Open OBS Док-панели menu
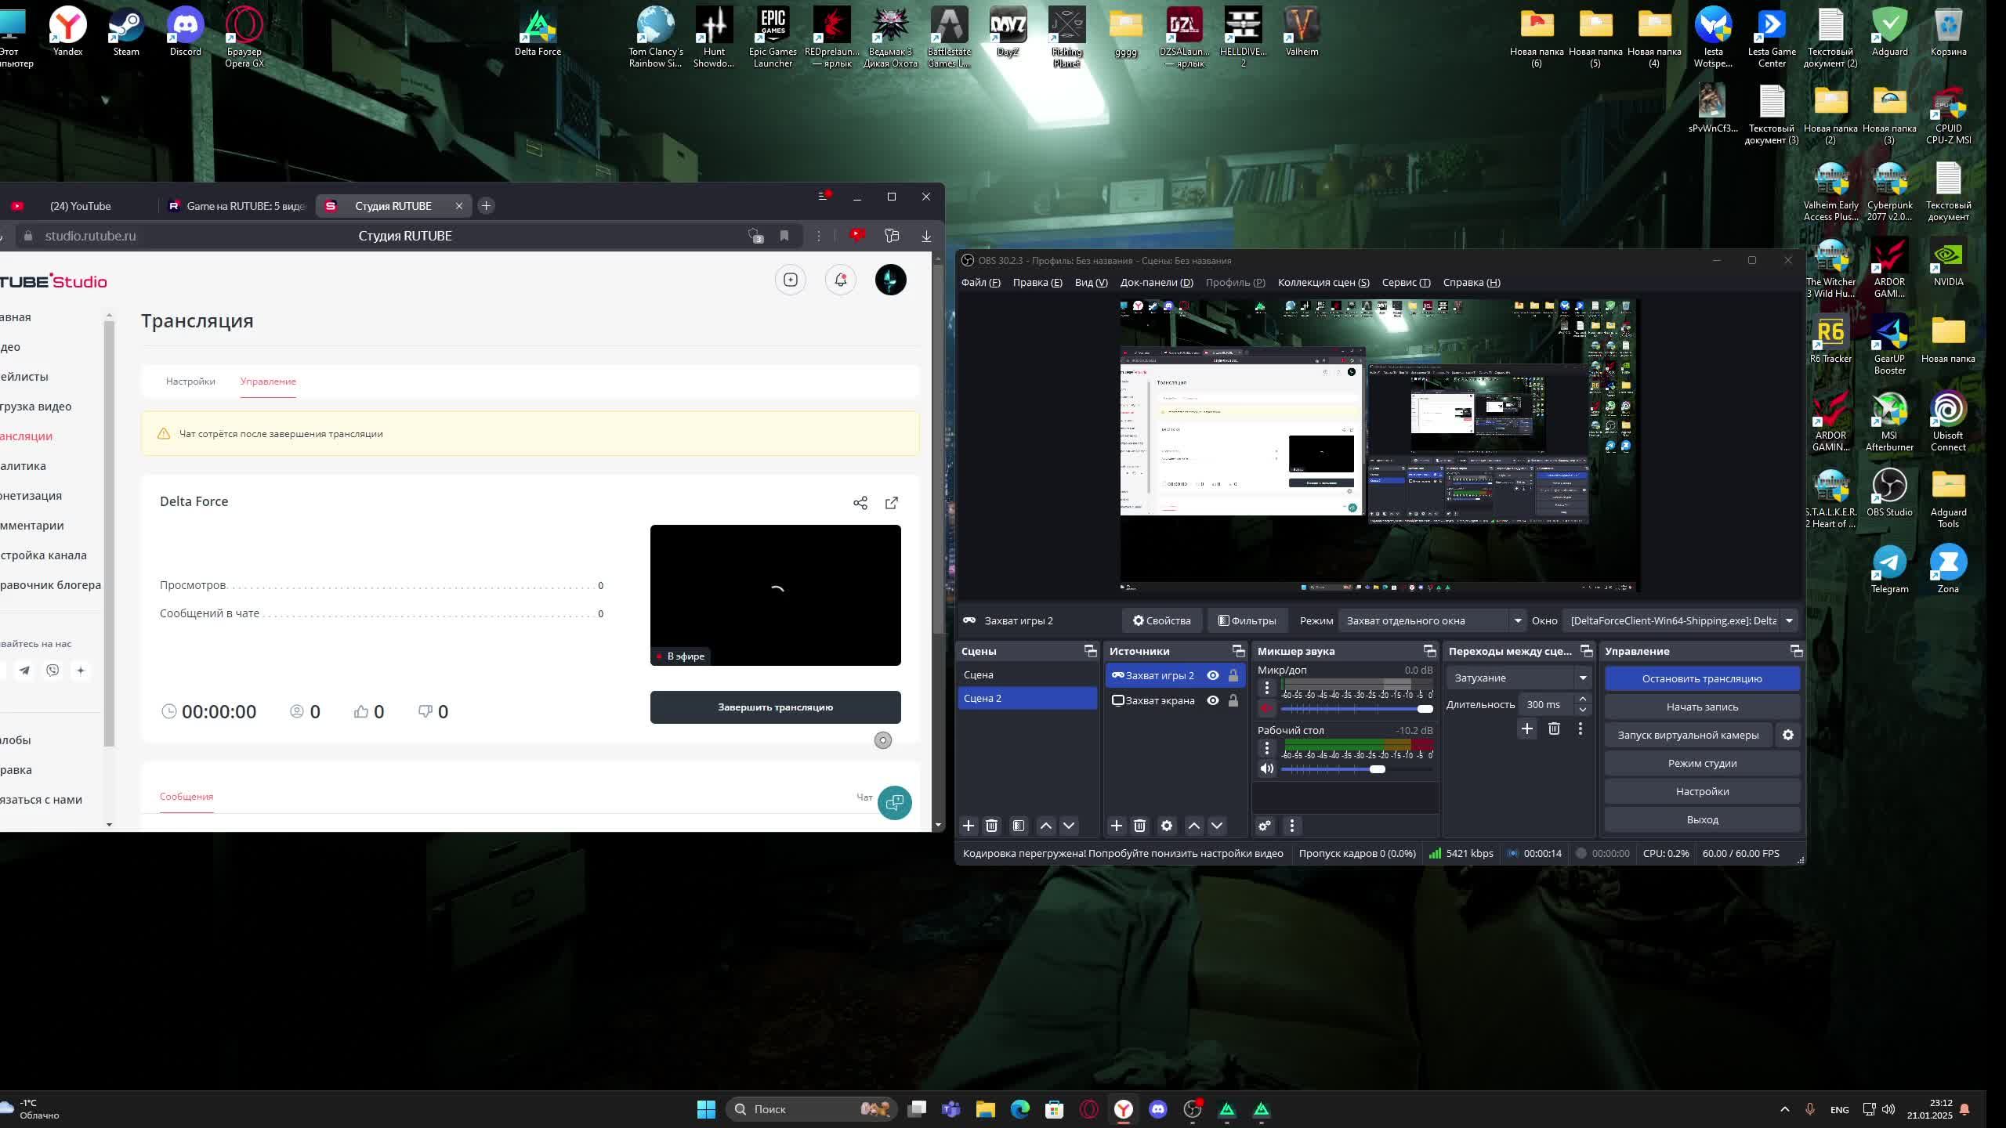Viewport: 2006px width, 1128px height. pos(1157,283)
